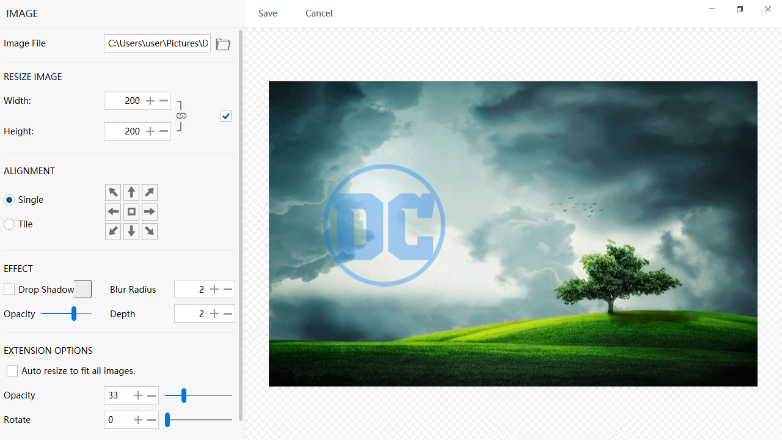Enable Auto resize to fit all images

tap(12, 371)
